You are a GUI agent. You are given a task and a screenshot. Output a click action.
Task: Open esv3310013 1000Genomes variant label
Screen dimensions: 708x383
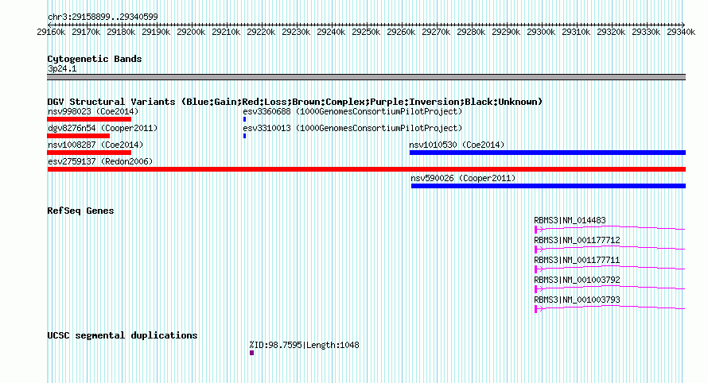[x=352, y=128]
